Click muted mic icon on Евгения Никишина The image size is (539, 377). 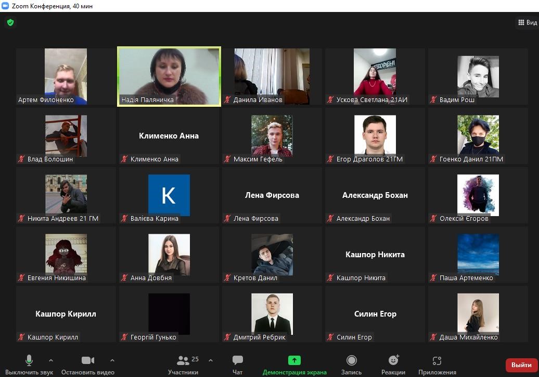click(x=21, y=278)
